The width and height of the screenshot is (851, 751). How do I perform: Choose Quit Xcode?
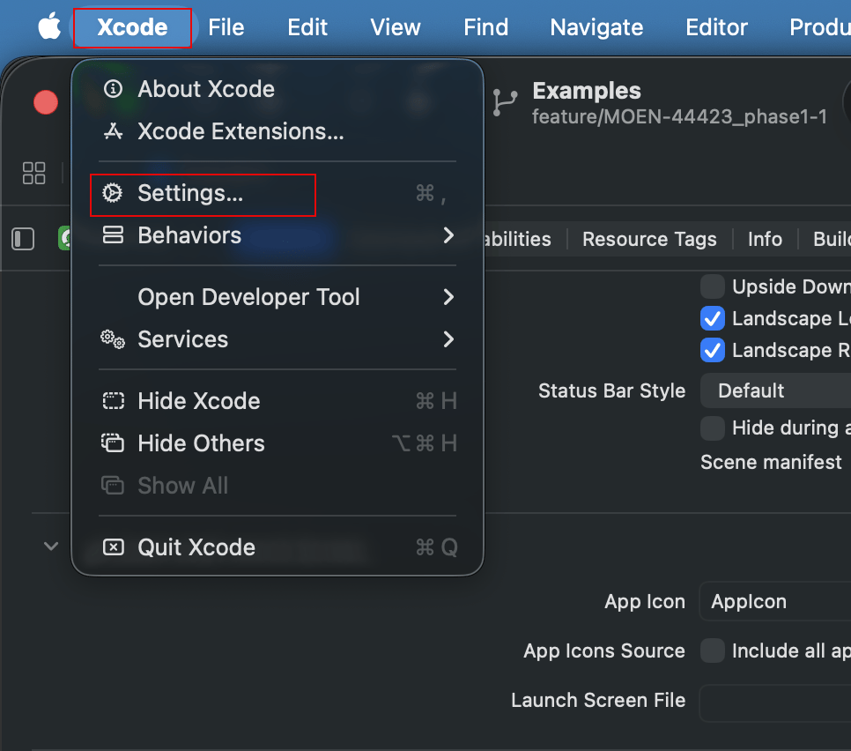tap(277, 547)
